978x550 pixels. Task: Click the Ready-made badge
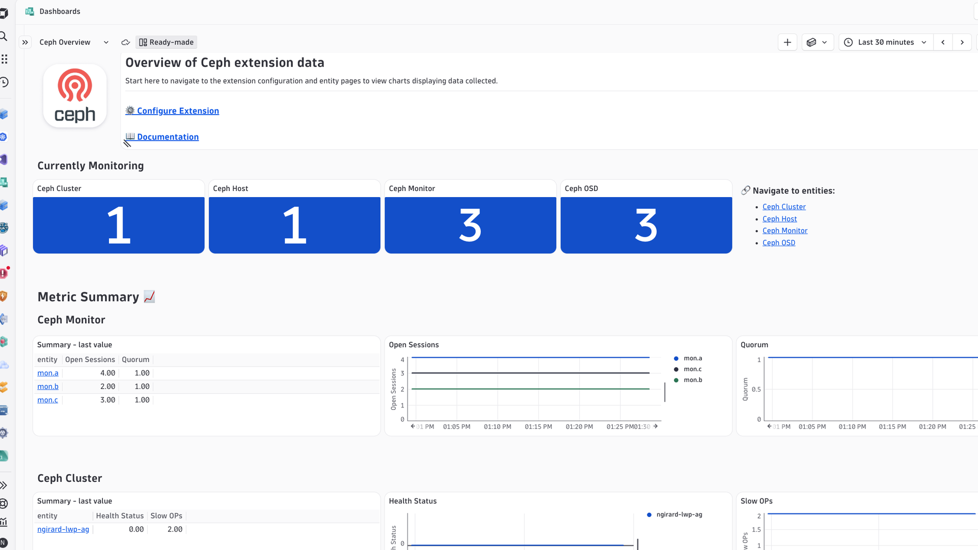tap(167, 42)
